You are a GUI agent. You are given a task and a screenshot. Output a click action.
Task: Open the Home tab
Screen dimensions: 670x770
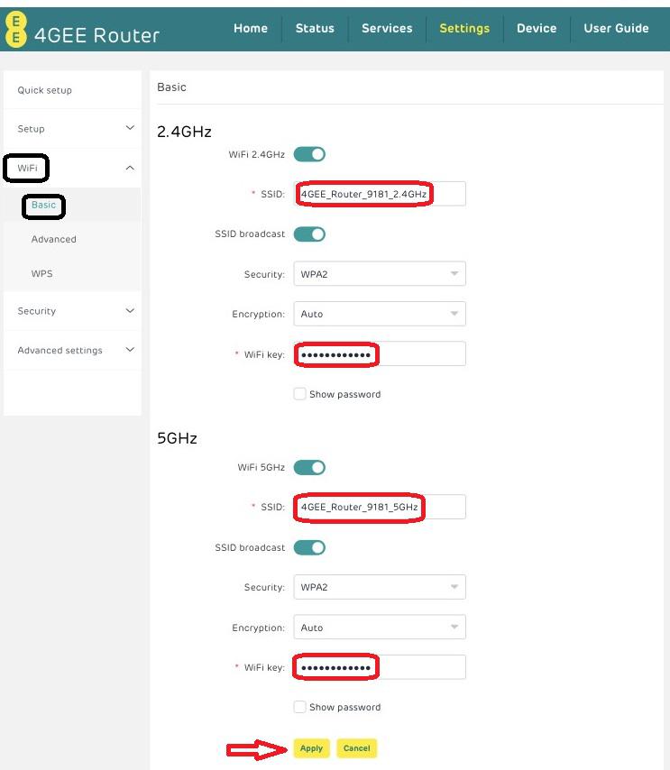pos(251,29)
